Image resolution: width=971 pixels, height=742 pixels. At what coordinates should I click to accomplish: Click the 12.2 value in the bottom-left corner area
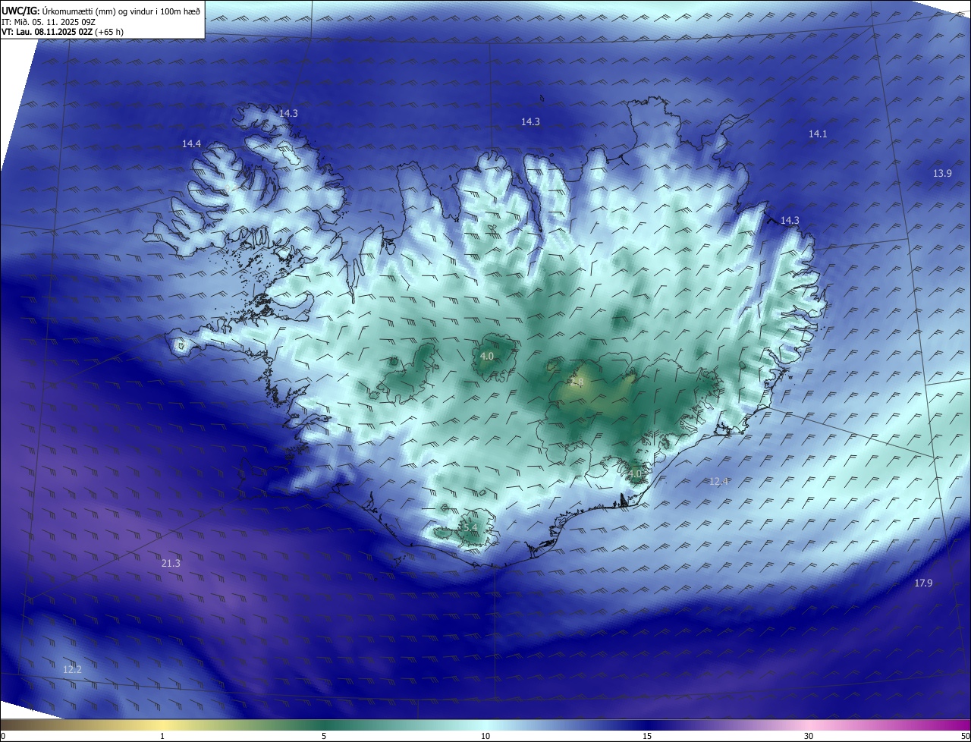(x=72, y=669)
